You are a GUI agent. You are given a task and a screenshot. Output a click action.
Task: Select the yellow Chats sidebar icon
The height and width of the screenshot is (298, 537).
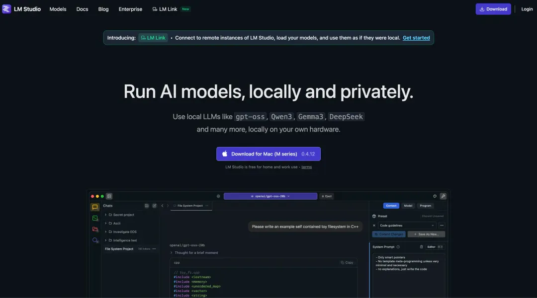[x=95, y=207]
